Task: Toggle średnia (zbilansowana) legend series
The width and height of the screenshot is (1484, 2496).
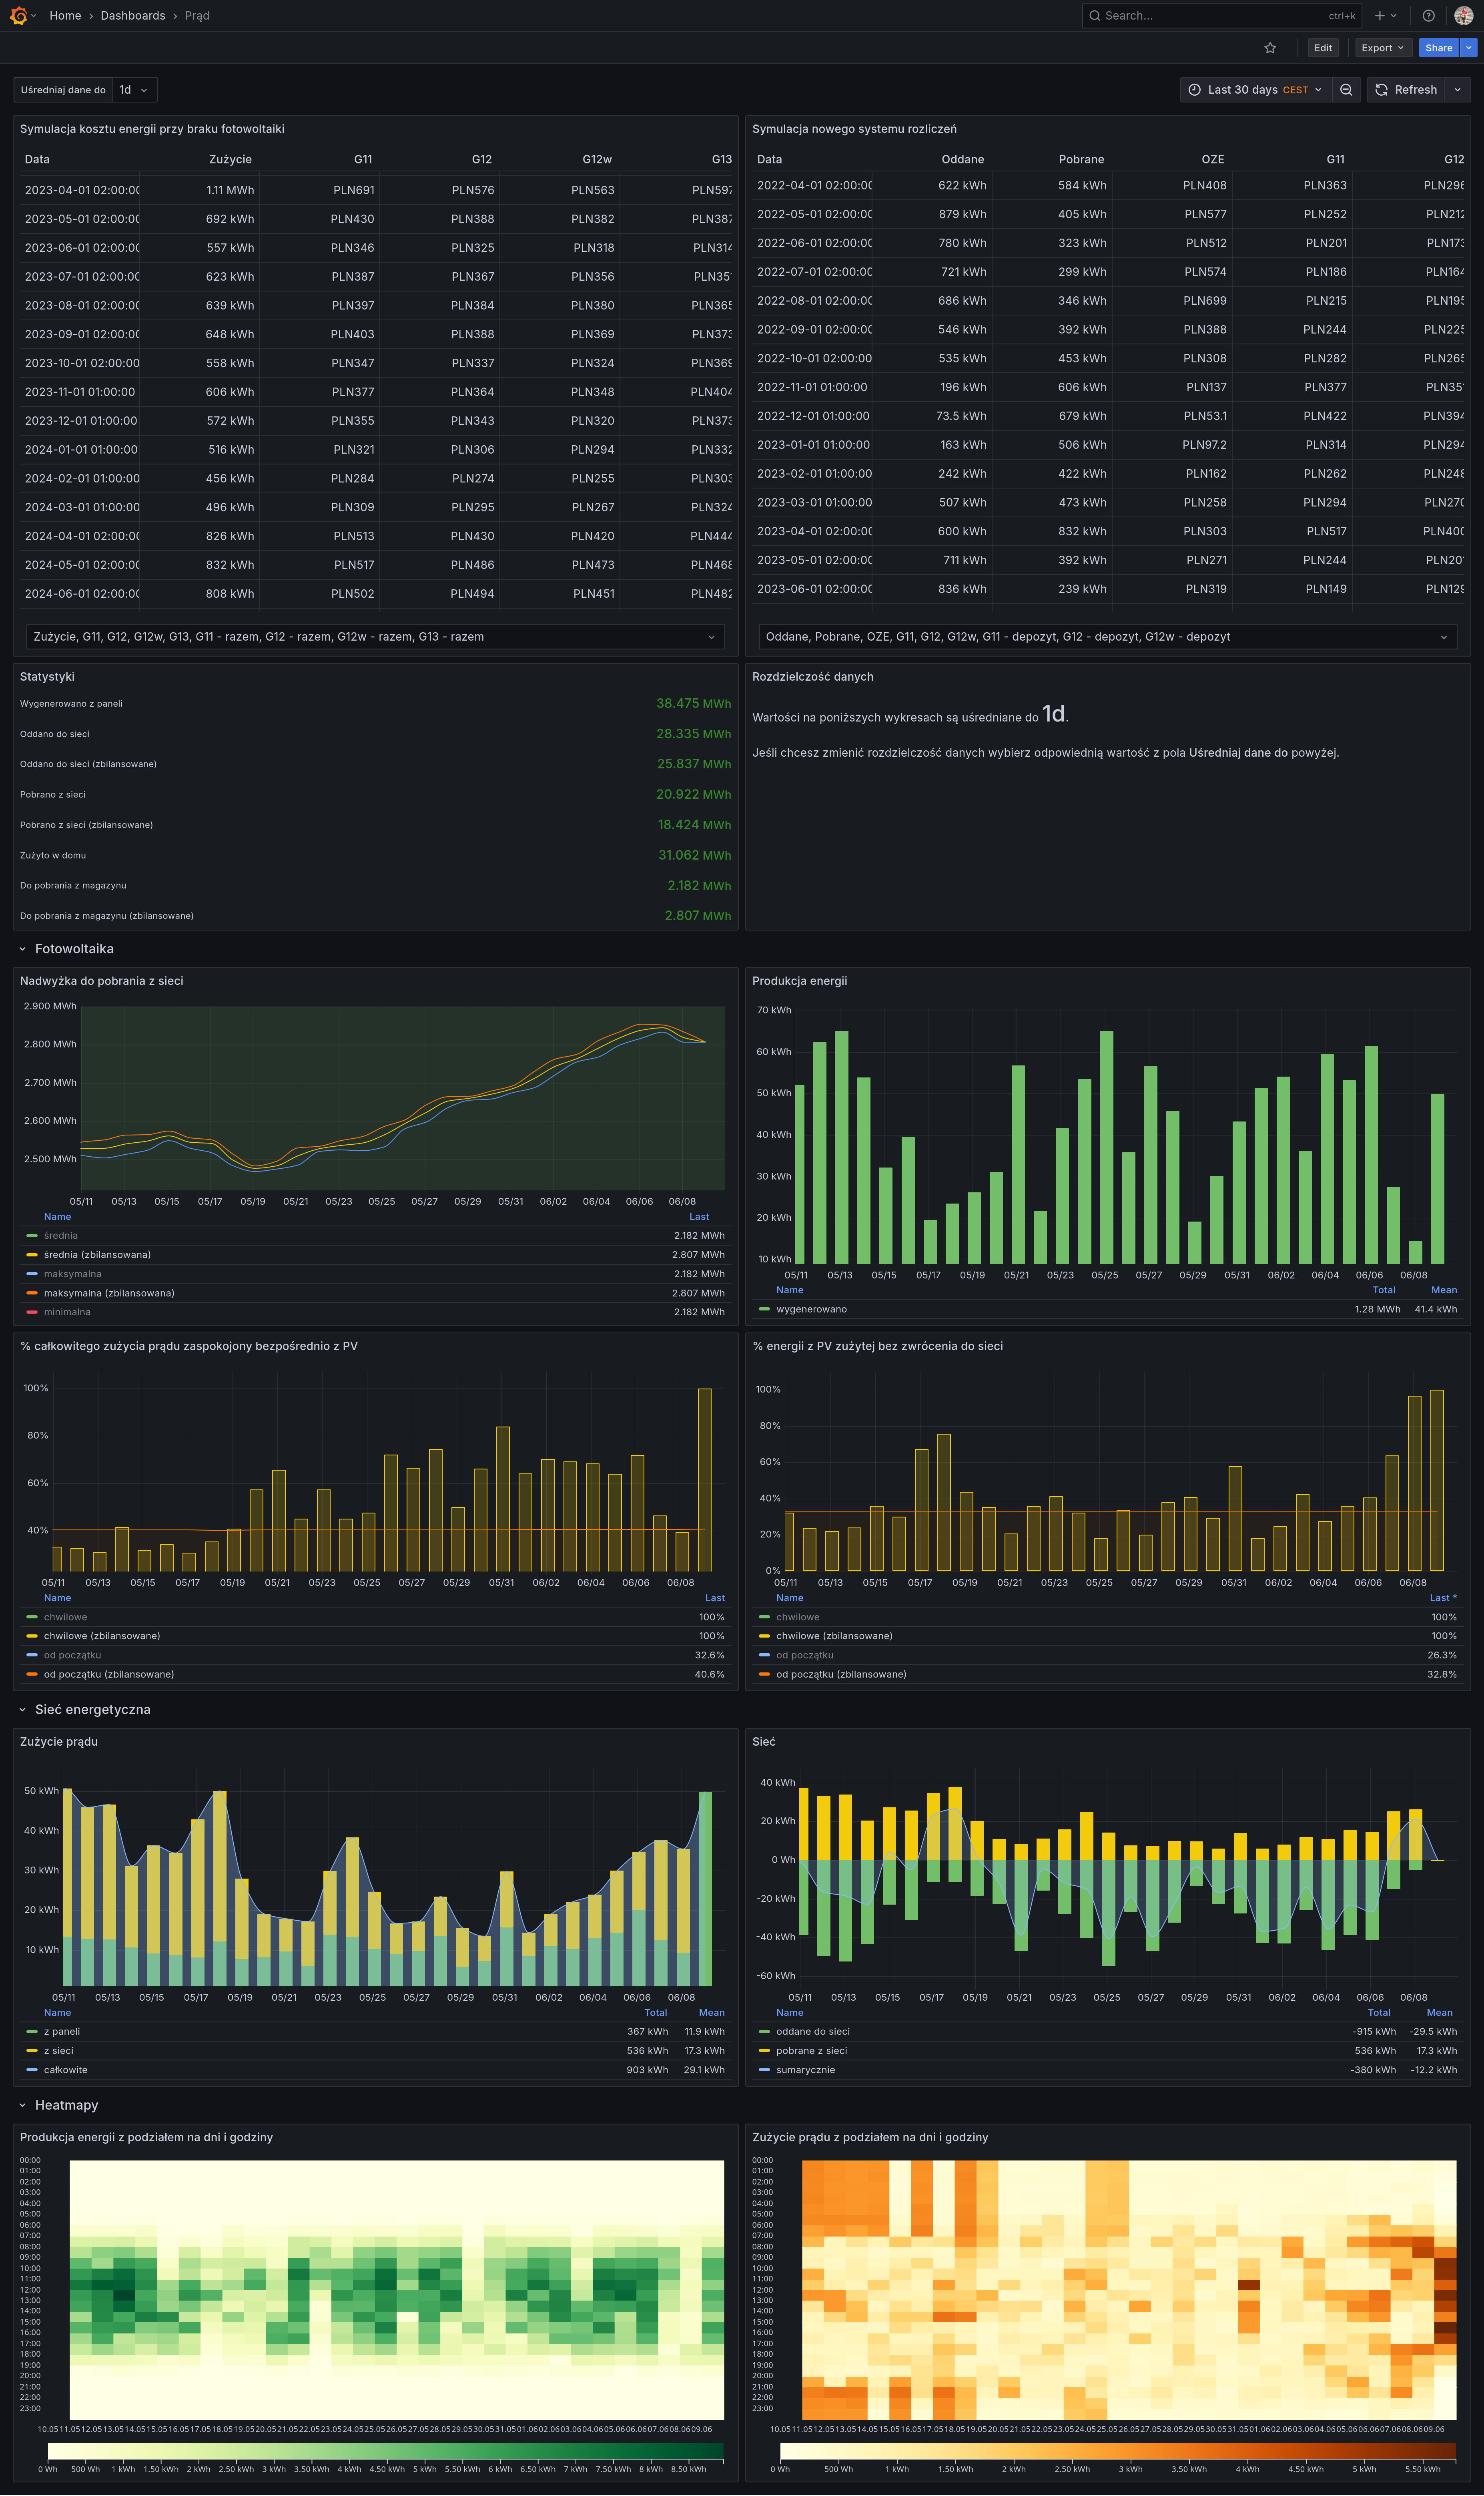Action: click(x=97, y=1254)
